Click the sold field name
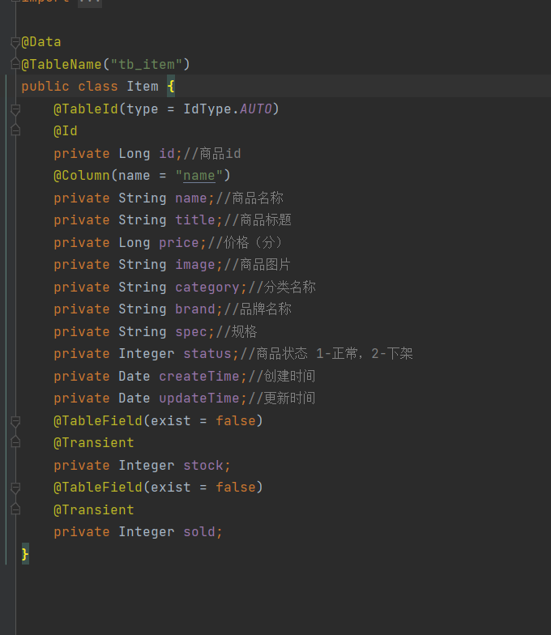551x635 pixels. pyautogui.click(x=199, y=532)
